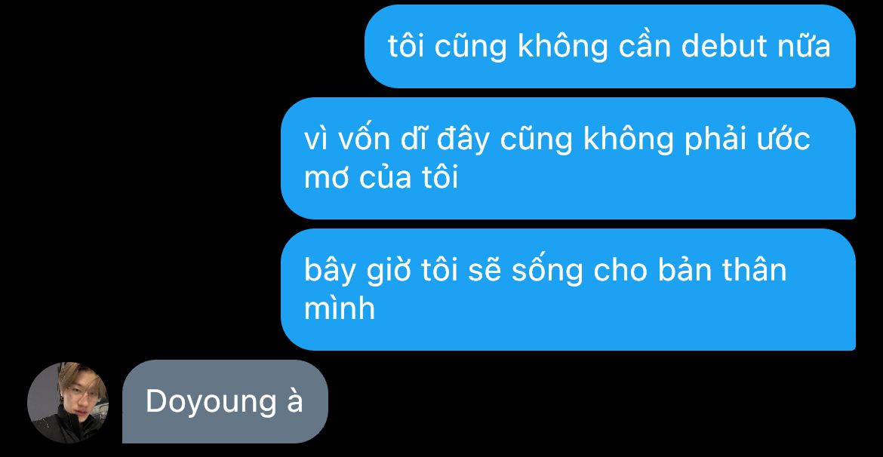This screenshot has height=457, width=883.
Task: Click the name 'Doyoung' in the gray bubble
Action: coord(211,403)
